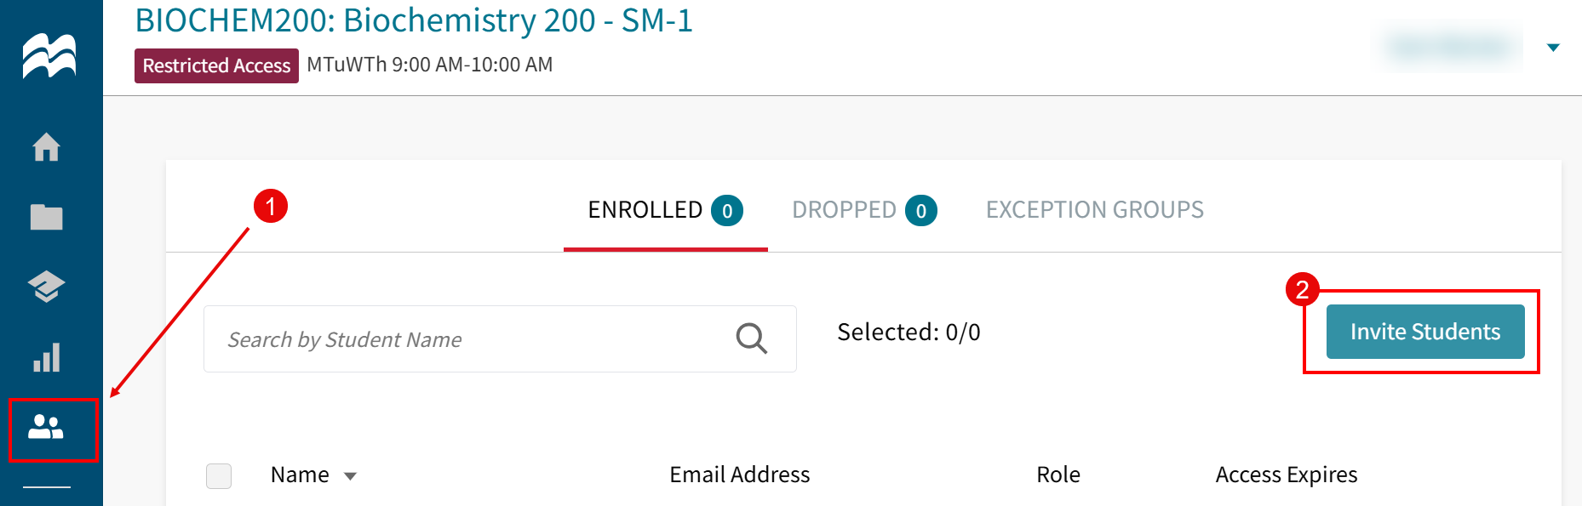This screenshot has width=1582, height=506.
Task: Toggle the select-all students checkbox
Action: (219, 475)
